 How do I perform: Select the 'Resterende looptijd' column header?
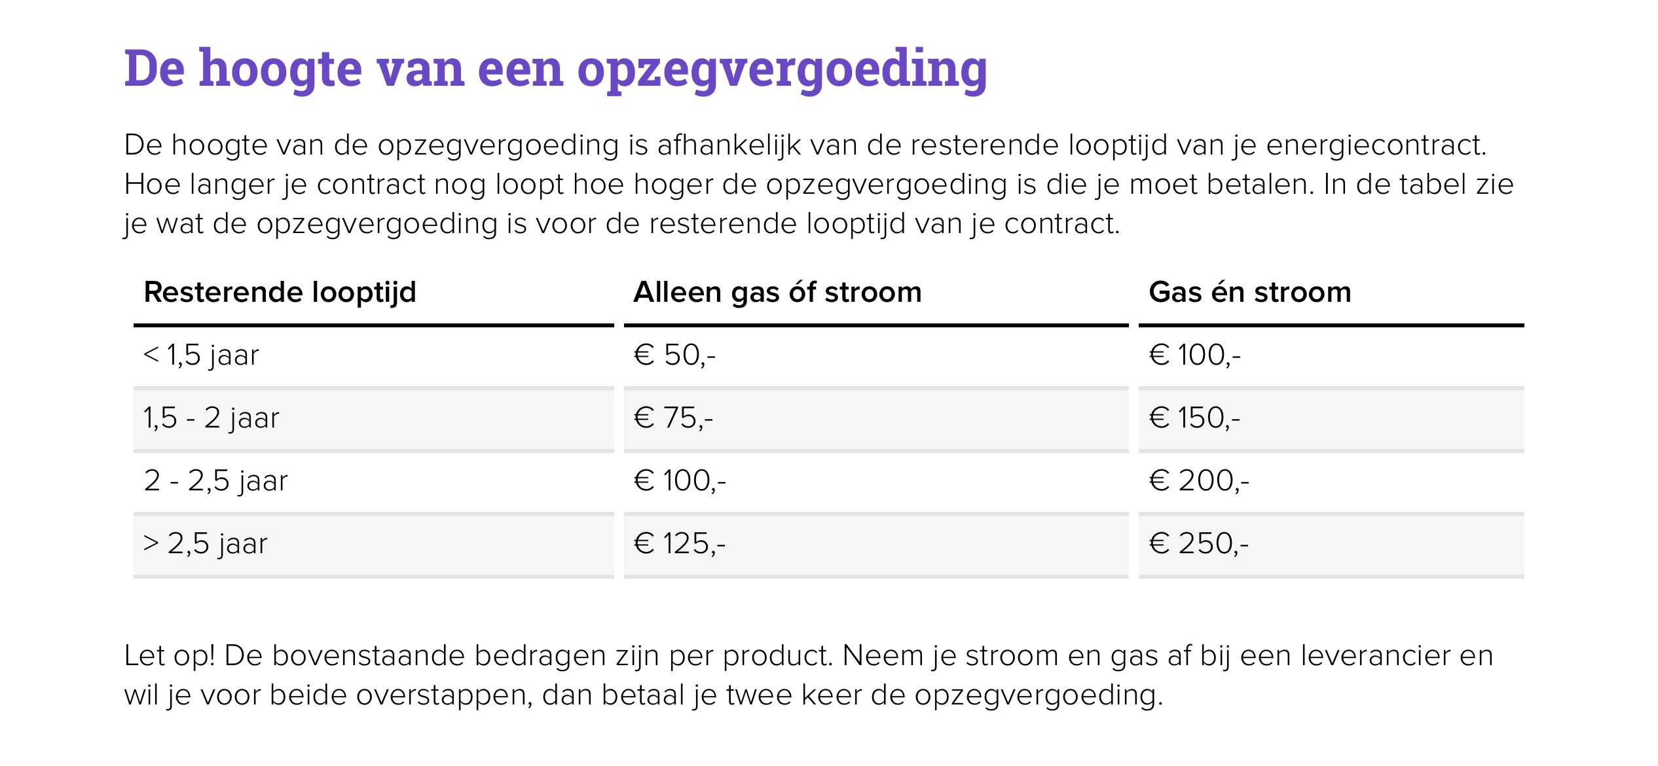pyautogui.click(x=280, y=293)
